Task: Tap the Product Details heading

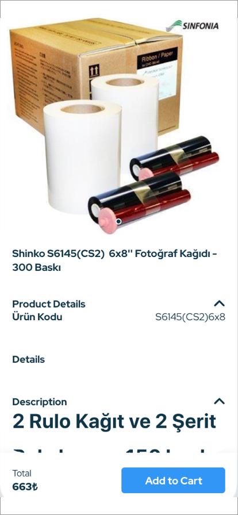Action: pos(49,304)
